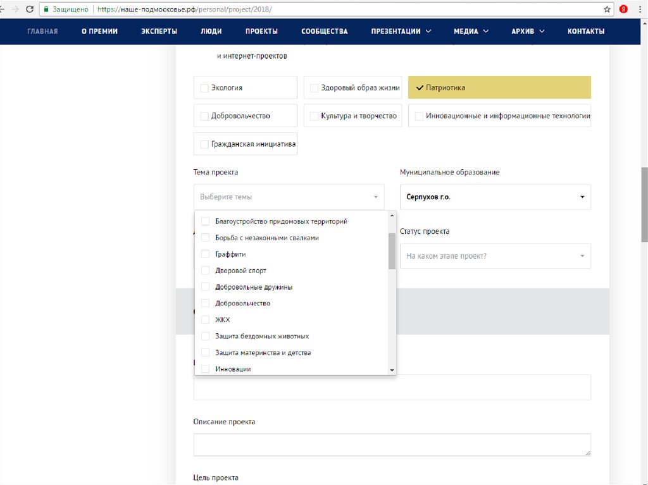The image size is (648, 485).
Task: Open the Муниципальное образование dropdown
Action: 495,197
